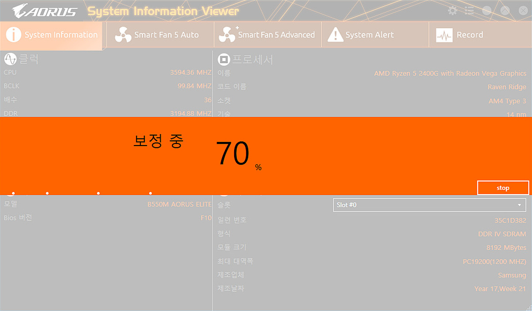Click the technology value 14 nm
The height and width of the screenshot is (311, 532).
pyautogui.click(x=516, y=114)
